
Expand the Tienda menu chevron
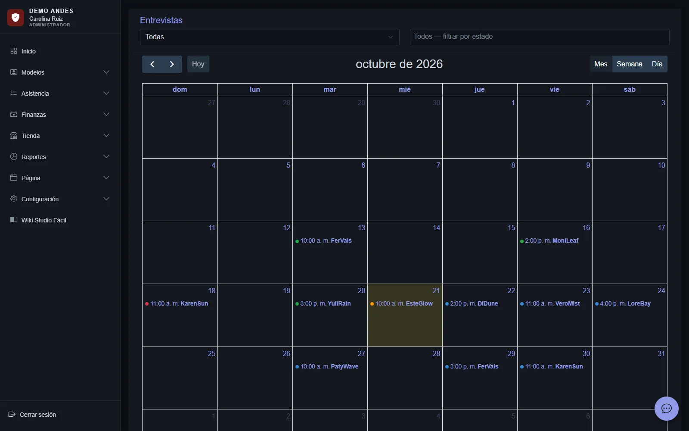point(106,135)
